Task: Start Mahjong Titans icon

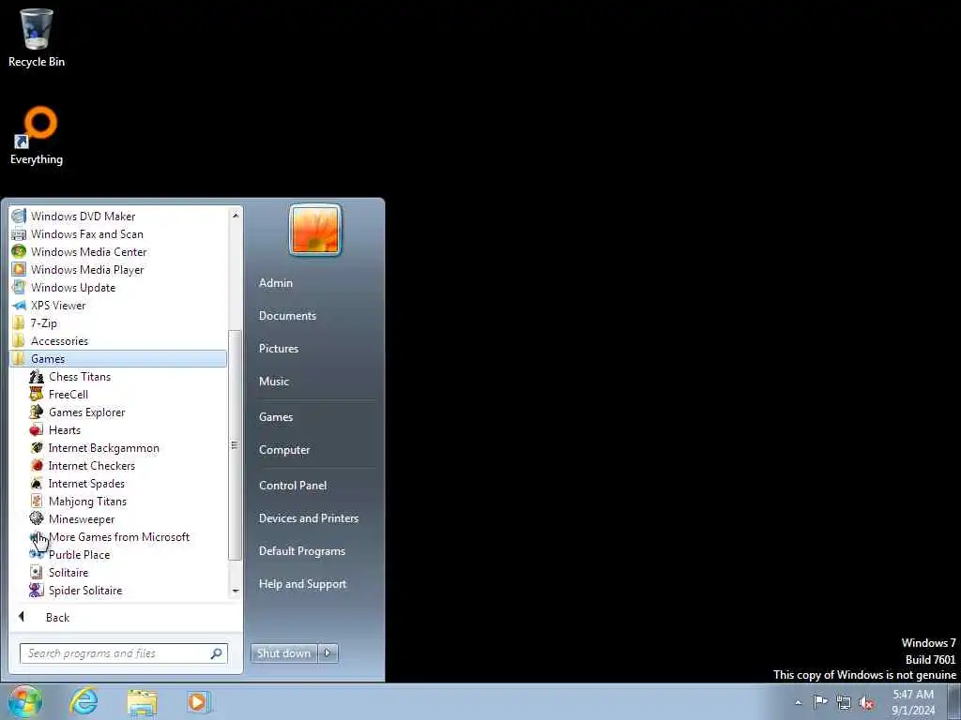Action: (37, 501)
